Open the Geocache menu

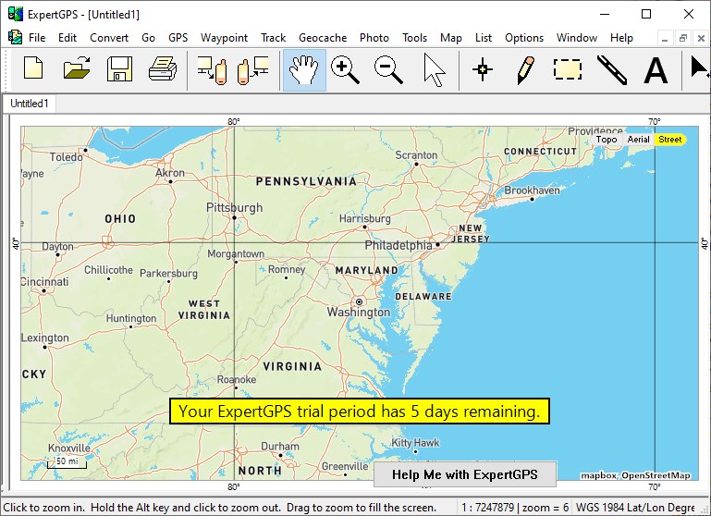tap(323, 38)
